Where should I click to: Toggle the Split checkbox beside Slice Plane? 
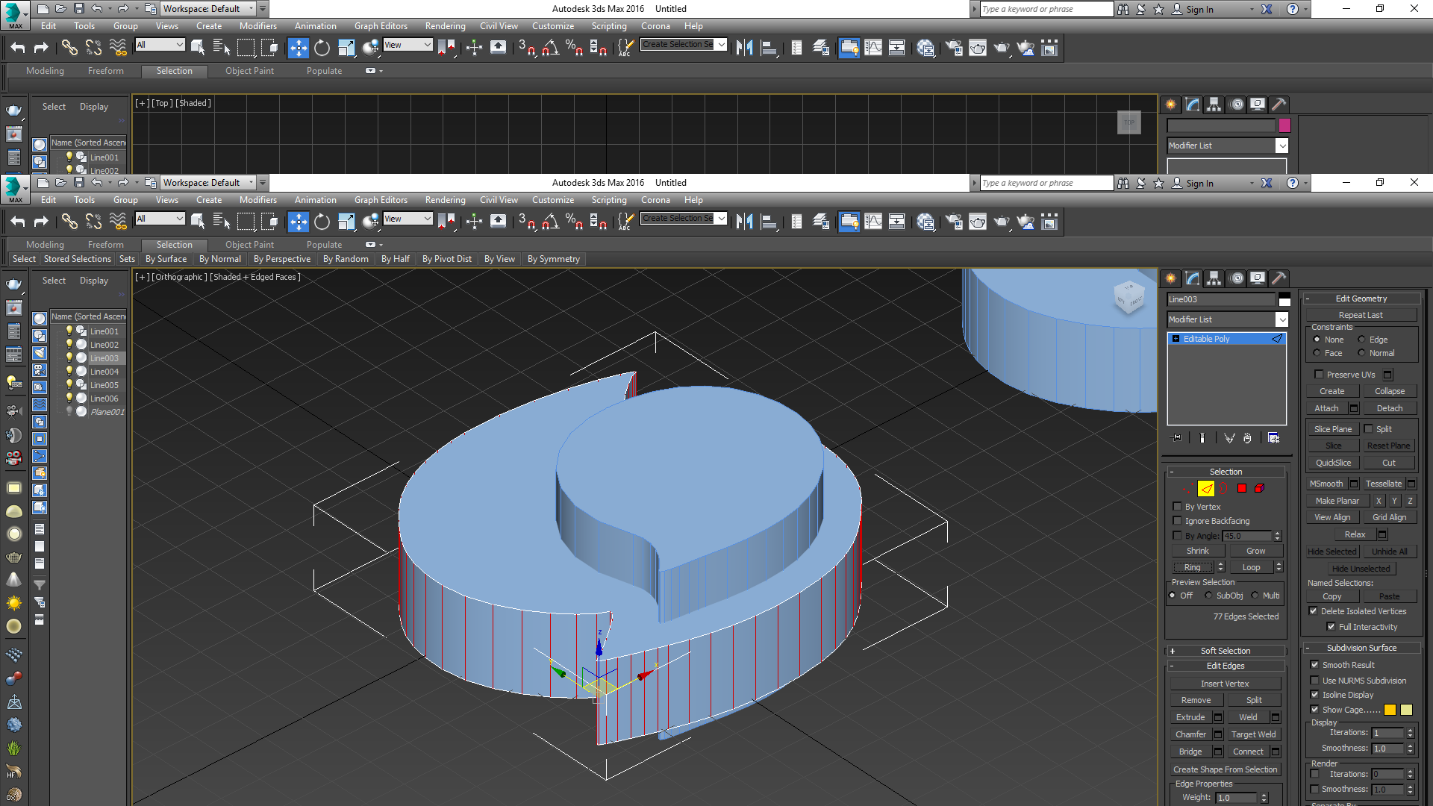click(x=1369, y=429)
